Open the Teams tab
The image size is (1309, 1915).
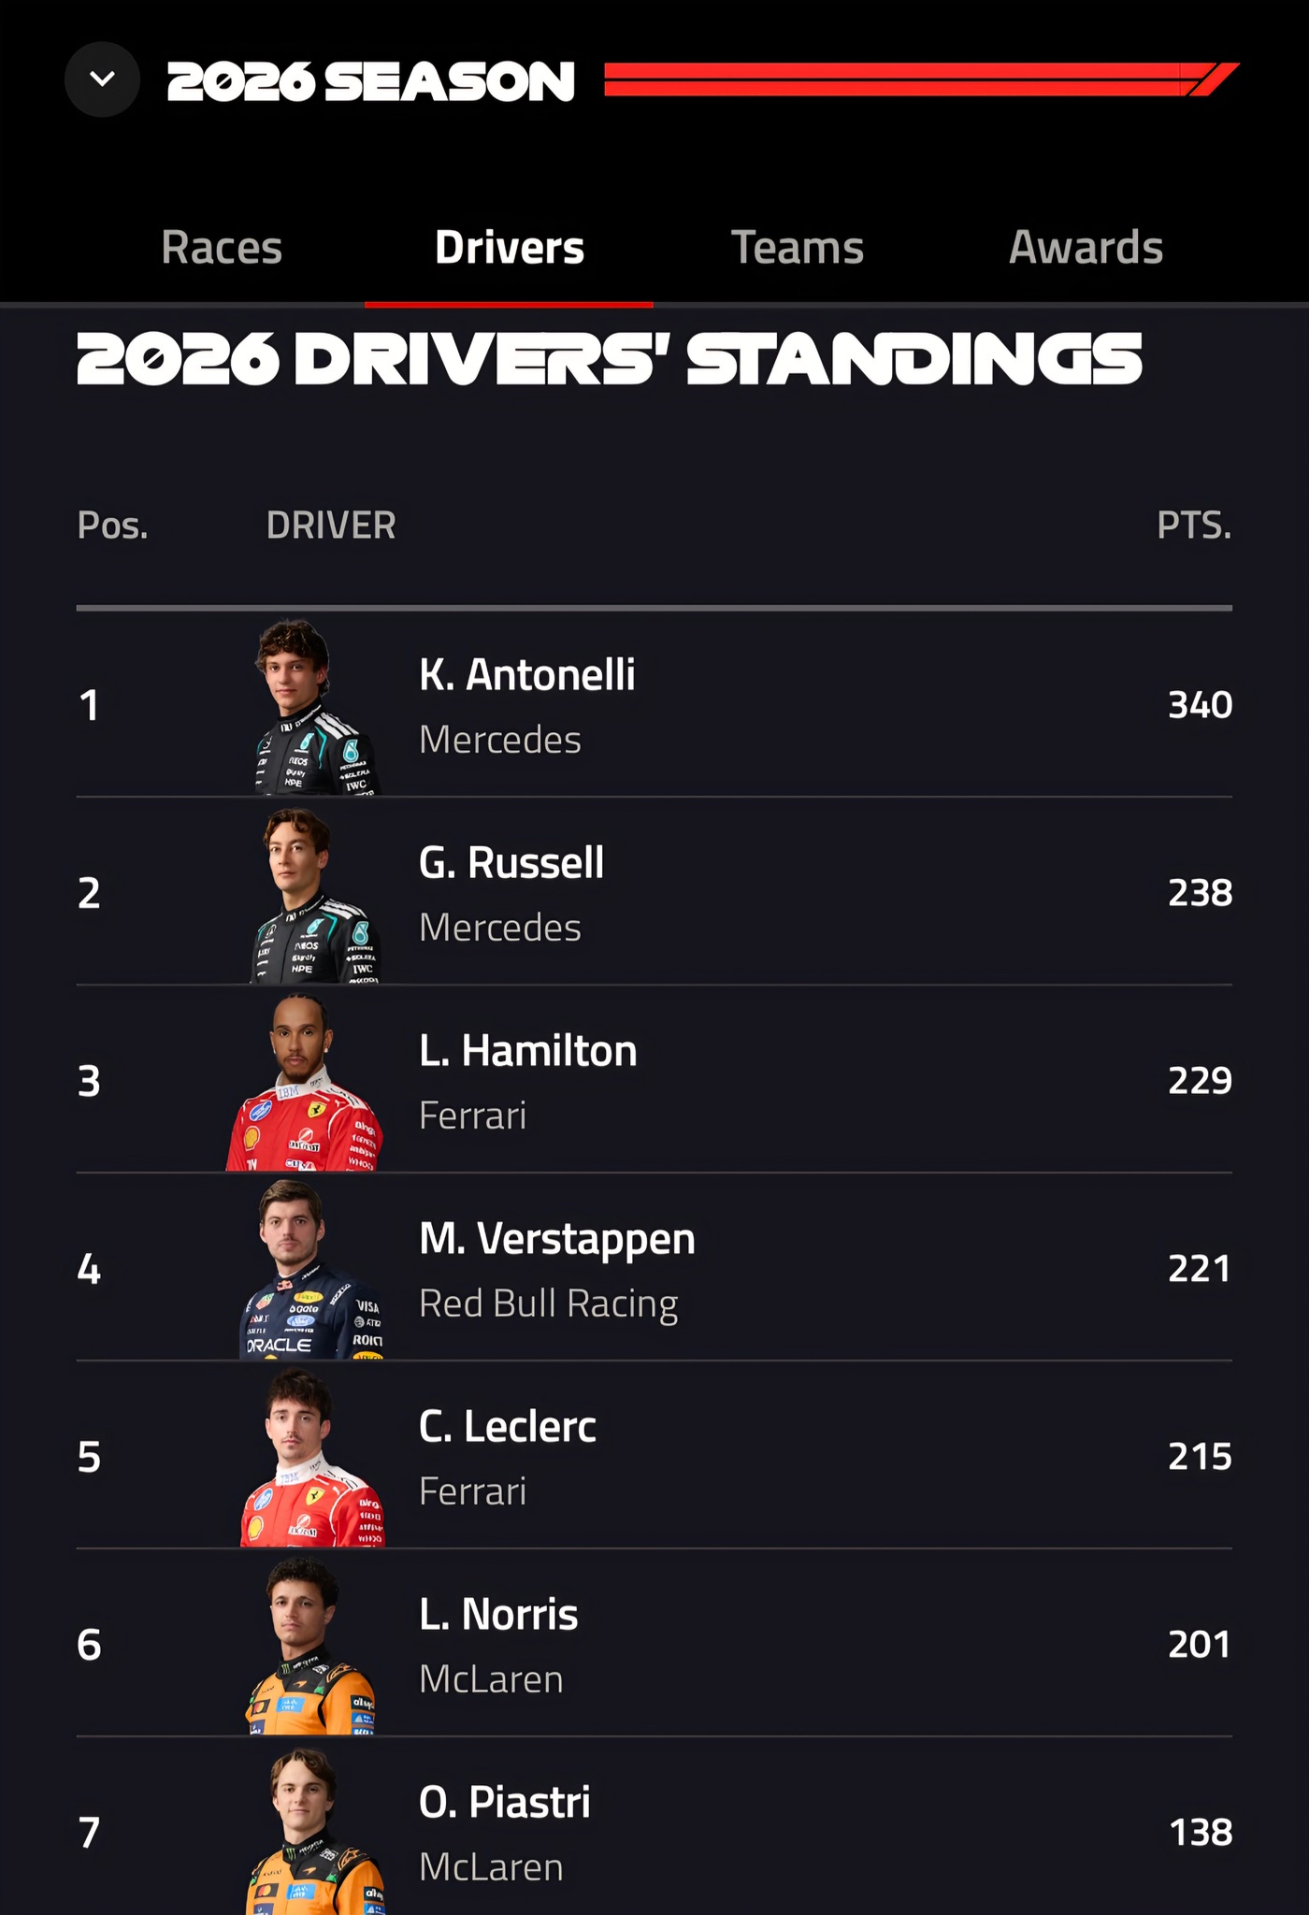(797, 248)
